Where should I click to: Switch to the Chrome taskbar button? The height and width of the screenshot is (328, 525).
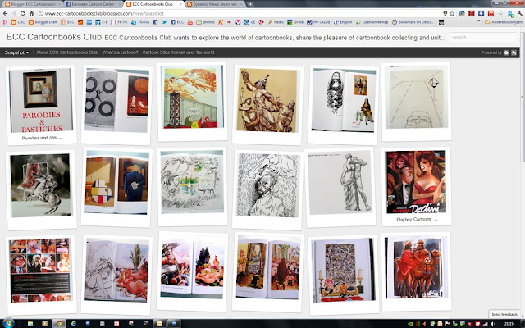click(59, 323)
